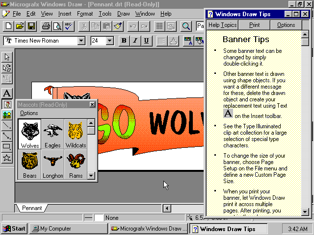
Task: Expand the Times New Roman font dropdown
Action: click(x=81, y=41)
